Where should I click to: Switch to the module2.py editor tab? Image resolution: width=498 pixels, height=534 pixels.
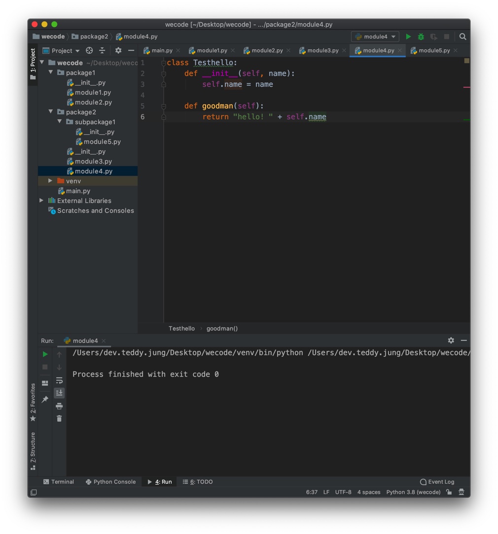coord(266,50)
